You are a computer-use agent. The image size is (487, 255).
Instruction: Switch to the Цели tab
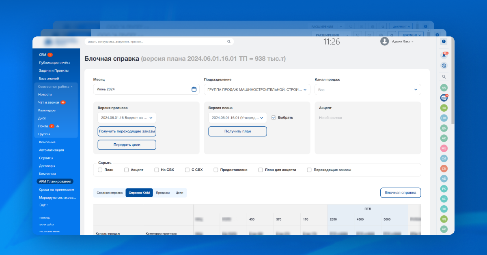point(179,193)
